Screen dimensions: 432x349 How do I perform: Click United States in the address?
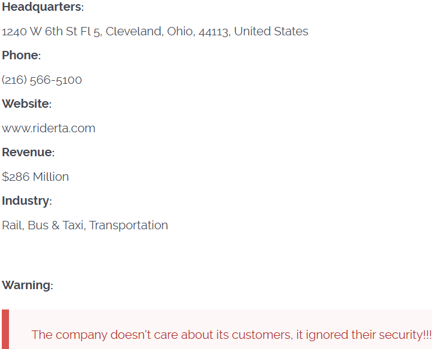(x=271, y=32)
